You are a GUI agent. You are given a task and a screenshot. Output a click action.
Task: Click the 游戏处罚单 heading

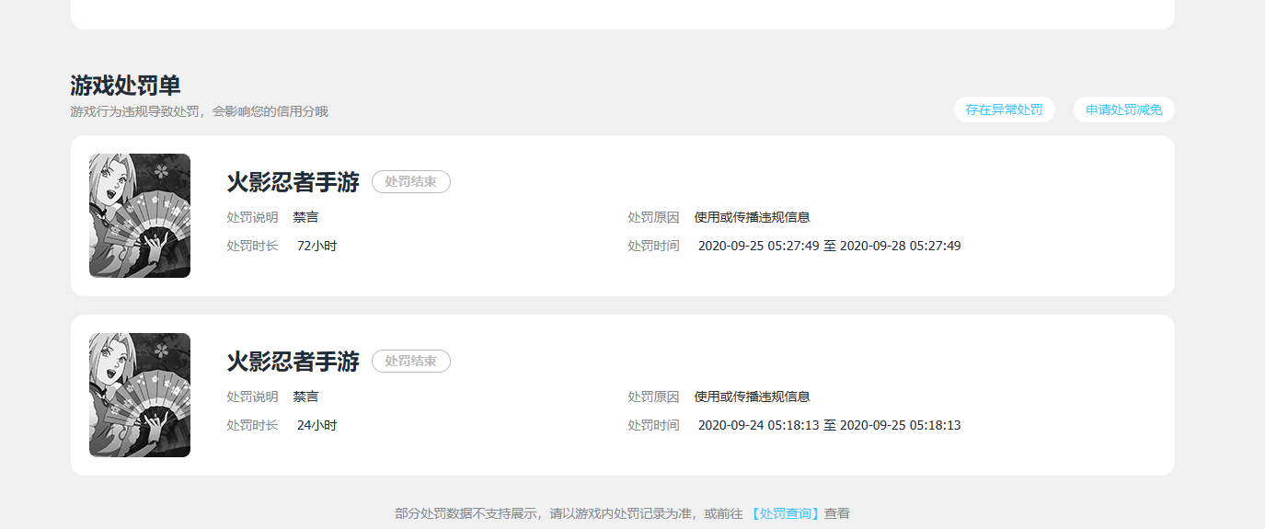[125, 86]
